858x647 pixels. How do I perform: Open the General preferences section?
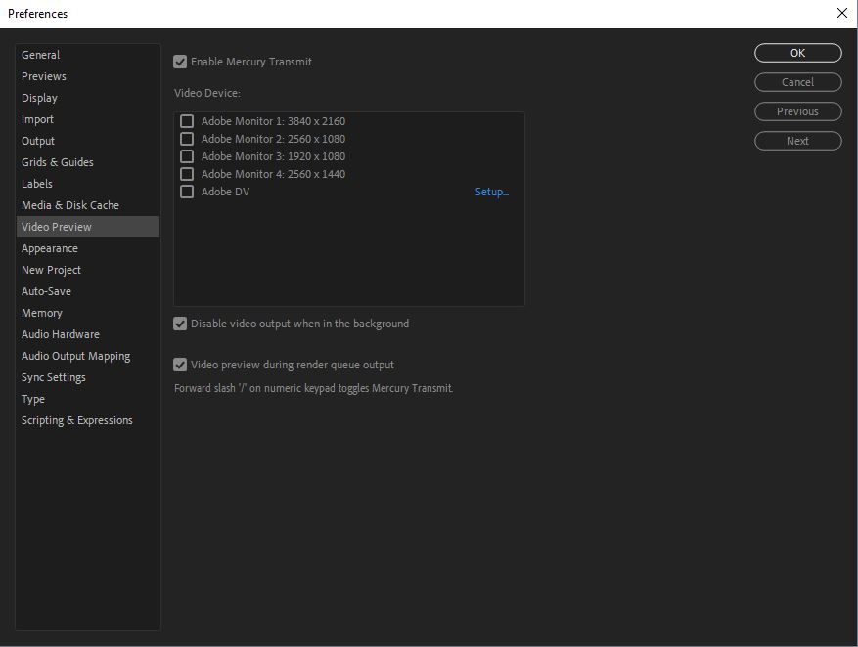click(41, 55)
